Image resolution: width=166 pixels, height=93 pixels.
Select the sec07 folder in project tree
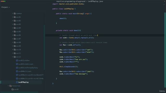[18, 39]
